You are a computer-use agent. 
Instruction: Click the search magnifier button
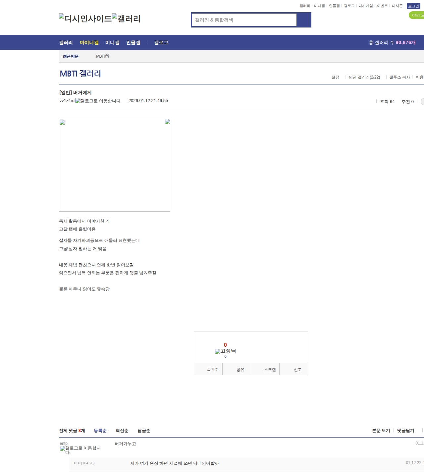point(304,20)
